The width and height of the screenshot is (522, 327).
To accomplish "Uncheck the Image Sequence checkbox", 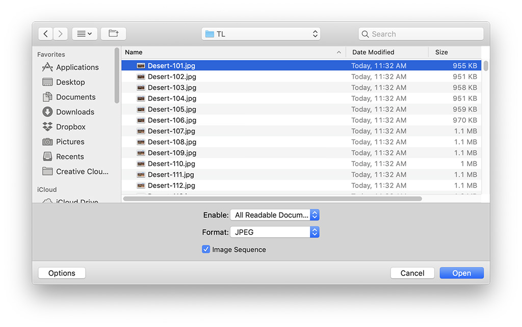I will (x=206, y=249).
